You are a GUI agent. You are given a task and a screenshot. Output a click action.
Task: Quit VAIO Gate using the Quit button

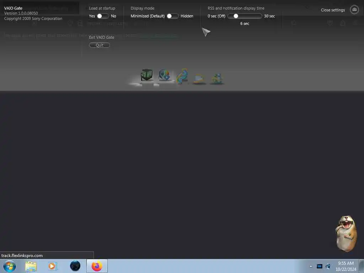click(x=100, y=45)
